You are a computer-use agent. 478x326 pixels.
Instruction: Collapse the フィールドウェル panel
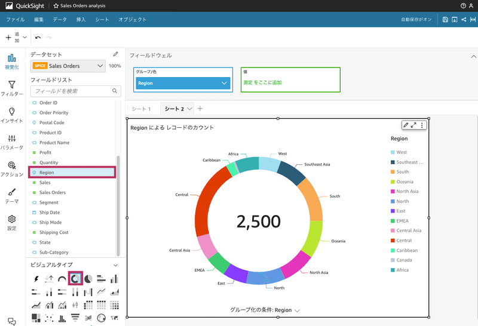point(473,56)
